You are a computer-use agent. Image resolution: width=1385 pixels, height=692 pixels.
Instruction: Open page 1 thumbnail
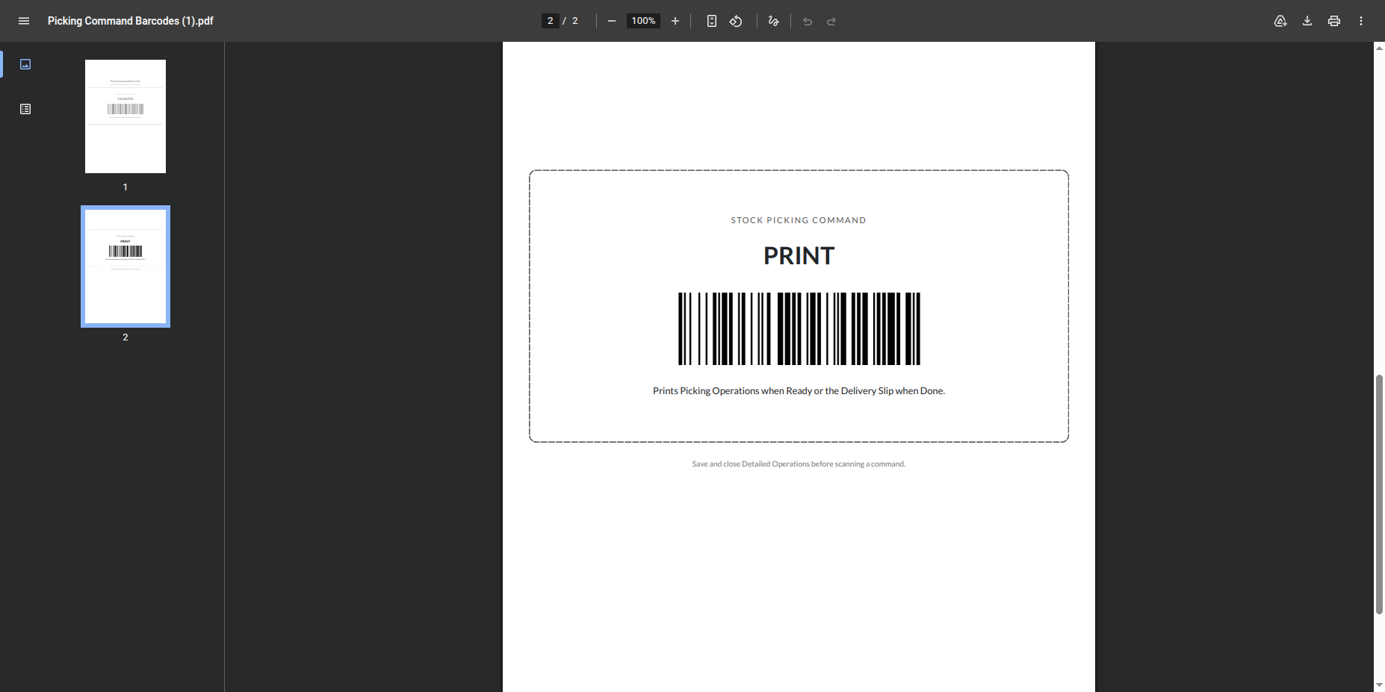[x=126, y=116]
